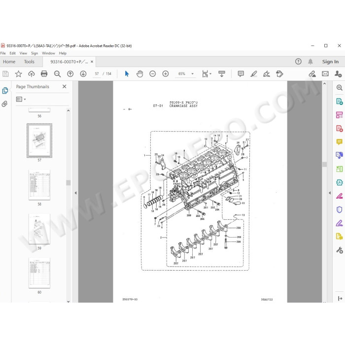Select page 57 thumbnail
Viewport: 345px width, 345px height.
pos(39,140)
